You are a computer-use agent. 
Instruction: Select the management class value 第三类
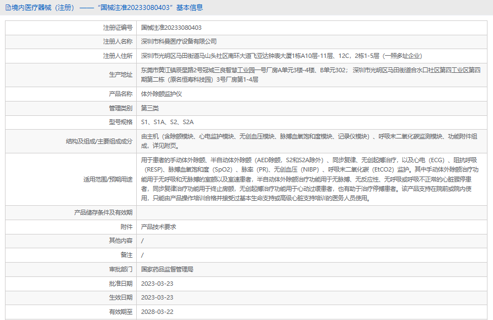[x=149, y=108]
